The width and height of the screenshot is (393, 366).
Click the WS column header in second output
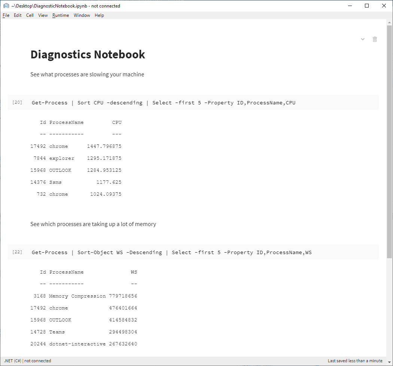(x=134, y=272)
